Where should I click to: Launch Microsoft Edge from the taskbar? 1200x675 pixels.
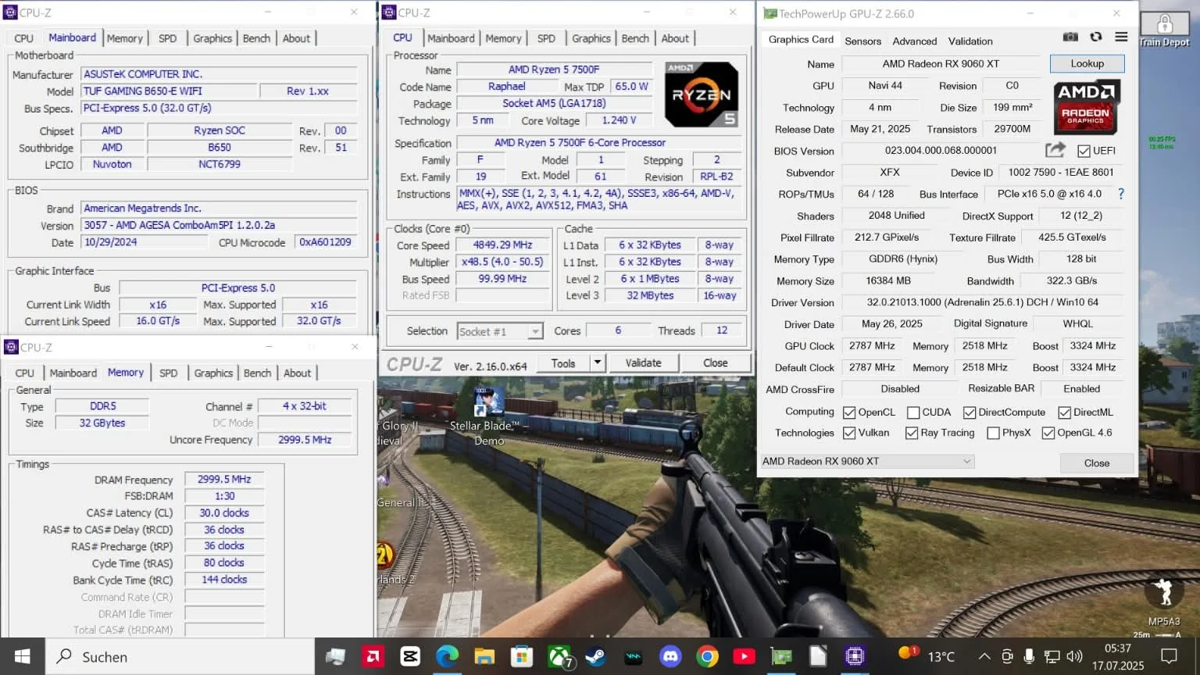pos(447,656)
